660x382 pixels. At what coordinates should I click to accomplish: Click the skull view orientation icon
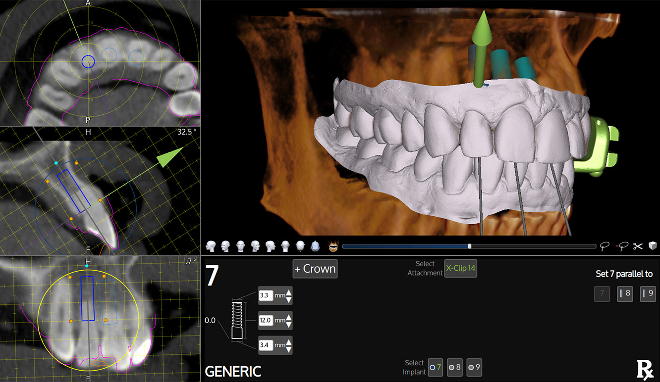coord(315,246)
